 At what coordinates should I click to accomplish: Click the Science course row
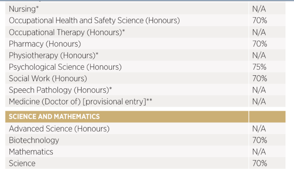pos(145,163)
